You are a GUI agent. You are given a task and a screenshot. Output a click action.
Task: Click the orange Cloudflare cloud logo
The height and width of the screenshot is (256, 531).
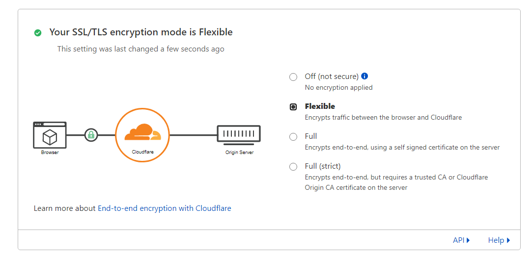click(142, 132)
